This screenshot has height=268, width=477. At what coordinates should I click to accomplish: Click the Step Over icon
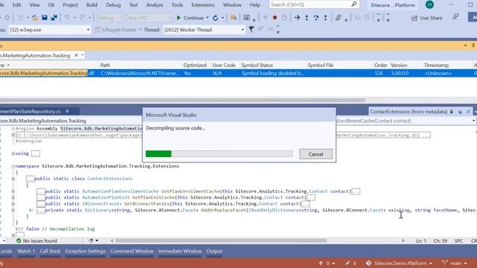tap(316, 18)
